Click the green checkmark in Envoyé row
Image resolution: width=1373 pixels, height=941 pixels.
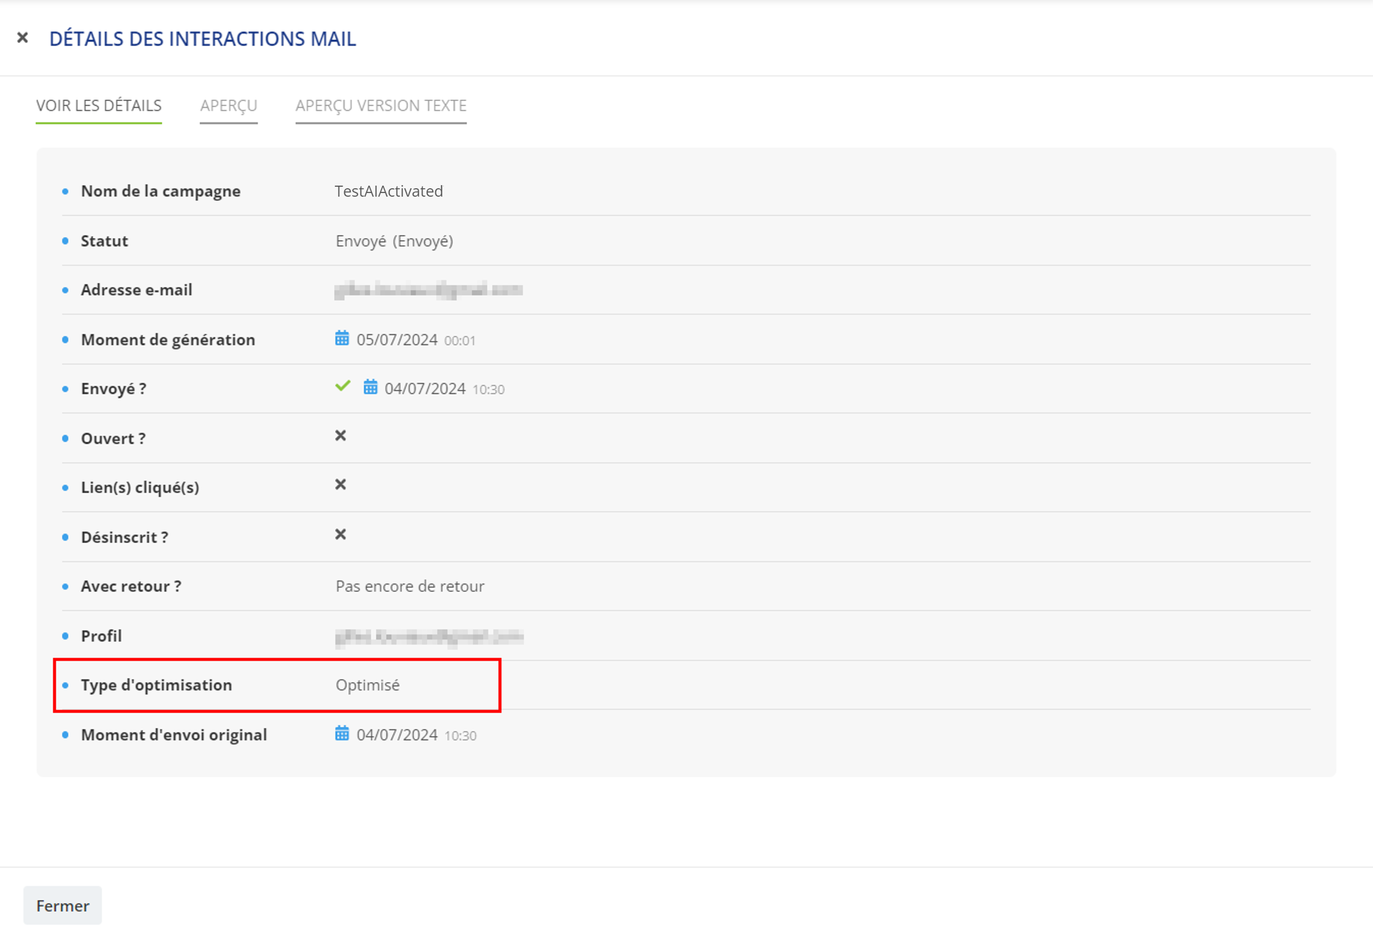pyautogui.click(x=342, y=387)
